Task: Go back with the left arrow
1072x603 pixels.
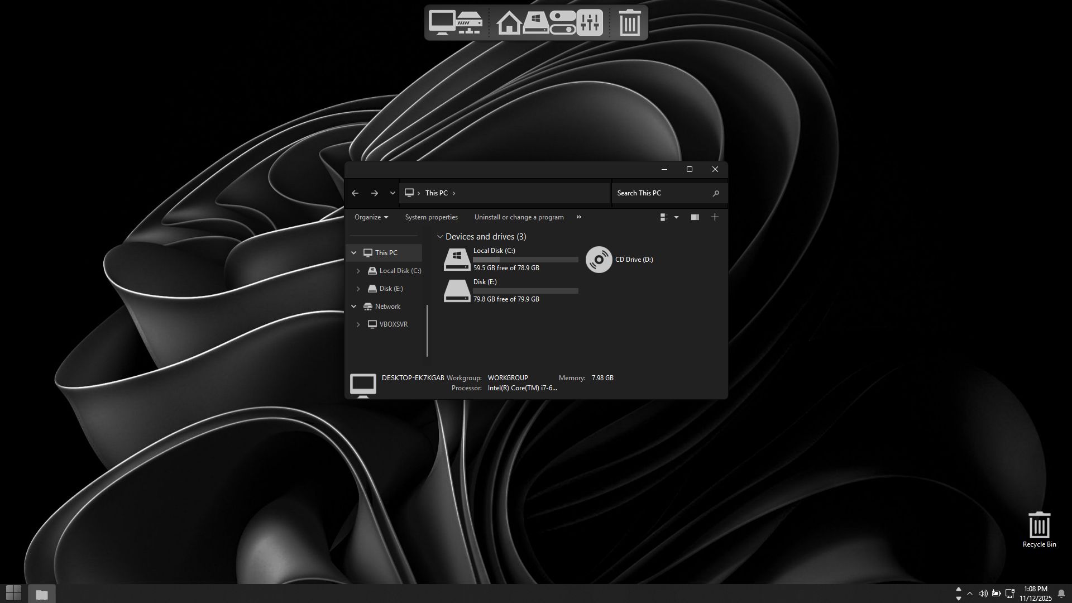Action: [x=355, y=193]
